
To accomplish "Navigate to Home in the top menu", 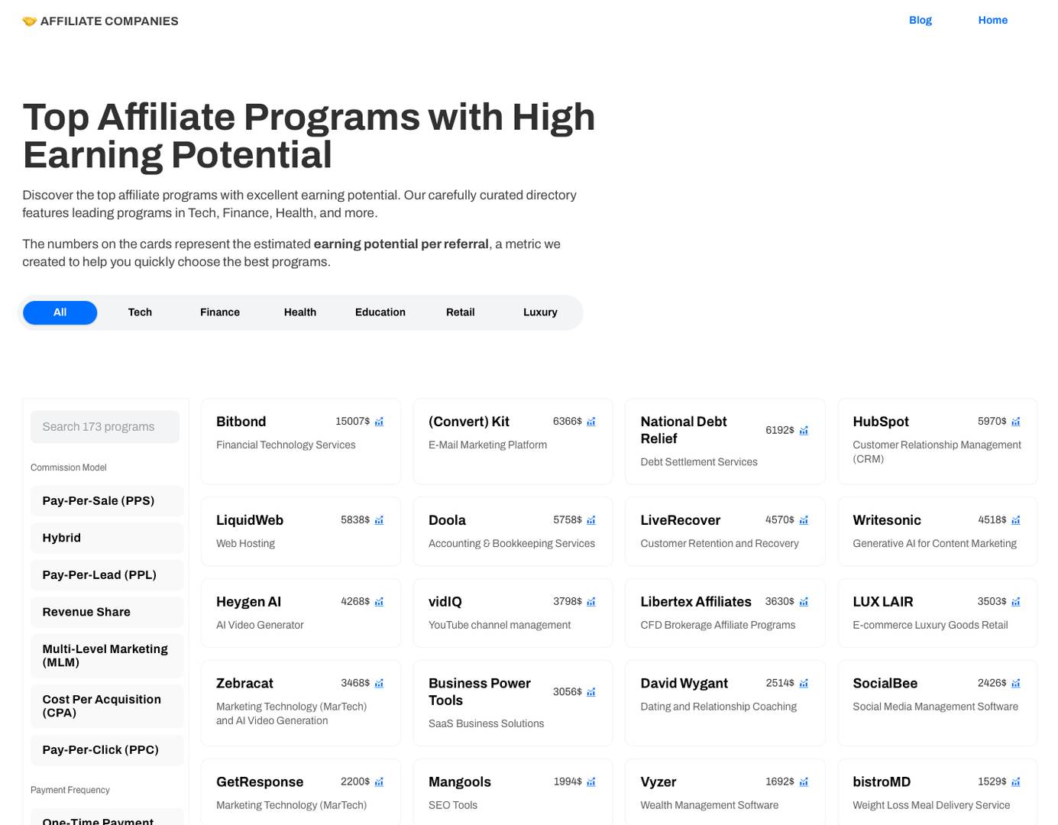I will click(x=992, y=20).
